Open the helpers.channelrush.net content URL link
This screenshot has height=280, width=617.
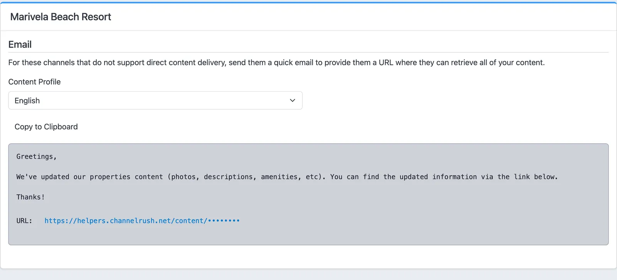142,221
